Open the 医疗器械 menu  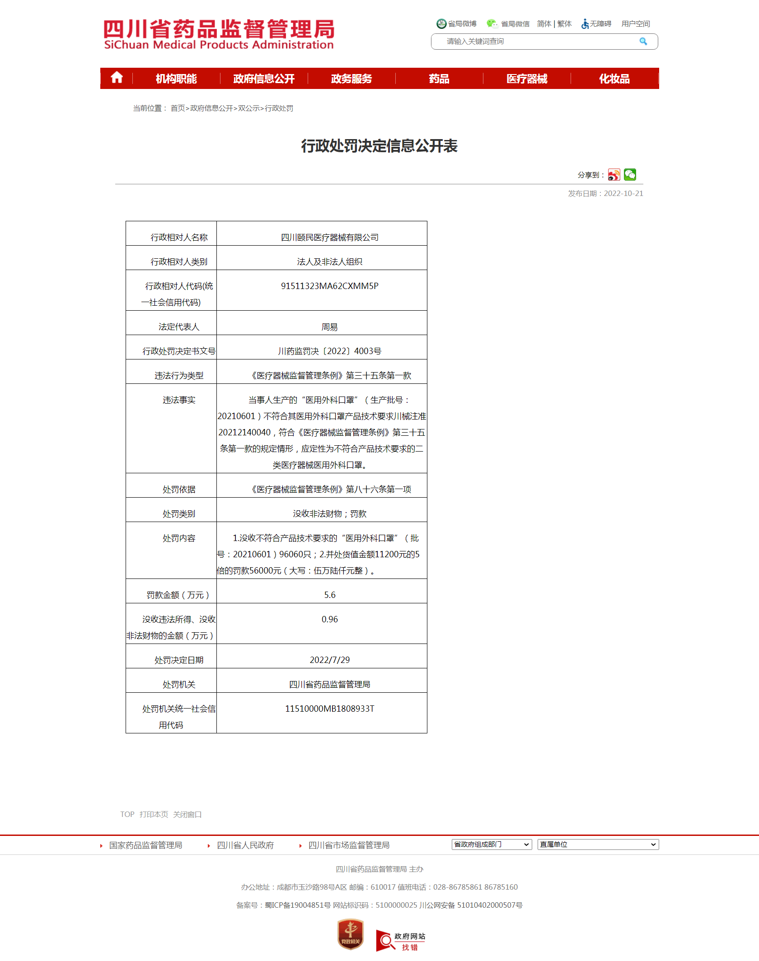(x=527, y=79)
